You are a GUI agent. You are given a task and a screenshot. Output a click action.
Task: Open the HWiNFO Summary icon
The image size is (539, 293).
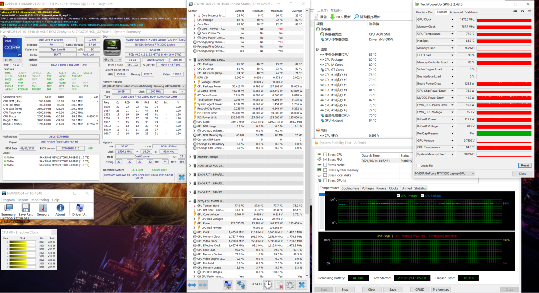[8, 208]
